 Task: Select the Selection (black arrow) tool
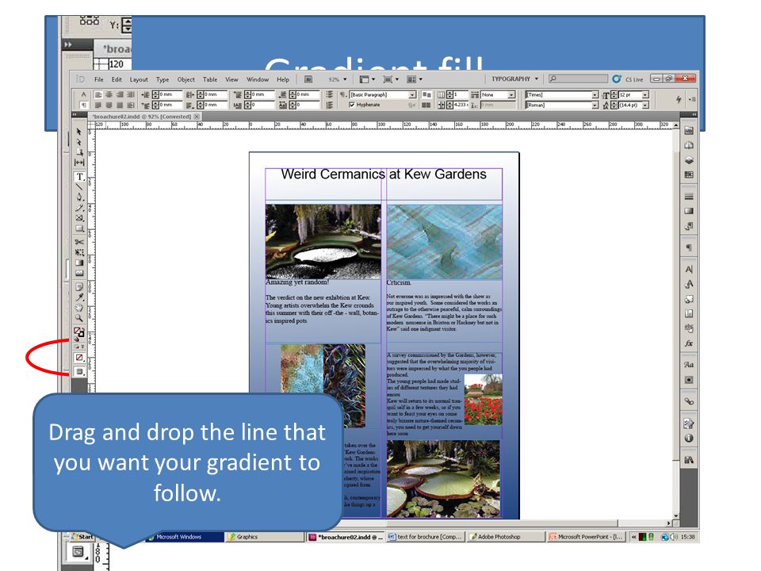click(78, 132)
